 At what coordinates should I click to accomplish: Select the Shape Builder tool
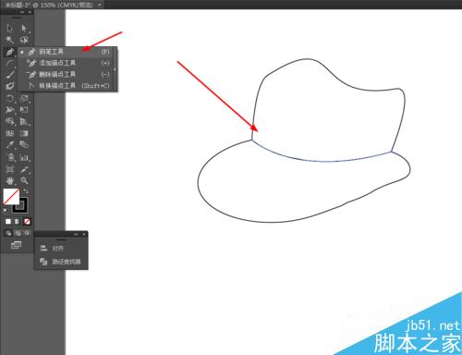(x=10, y=121)
